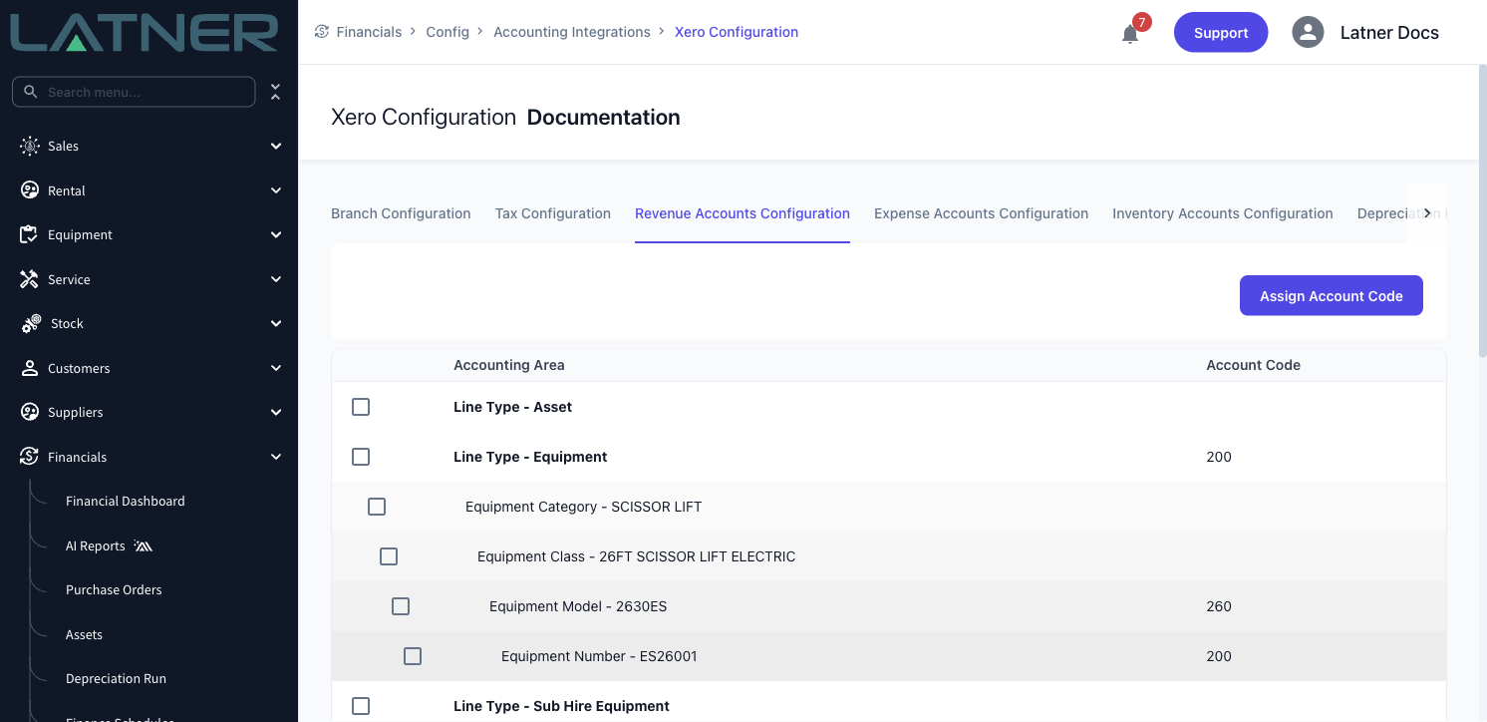Collapse the sidebar with the arrows icon
The image size is (1487, 722).
point(276,92)
